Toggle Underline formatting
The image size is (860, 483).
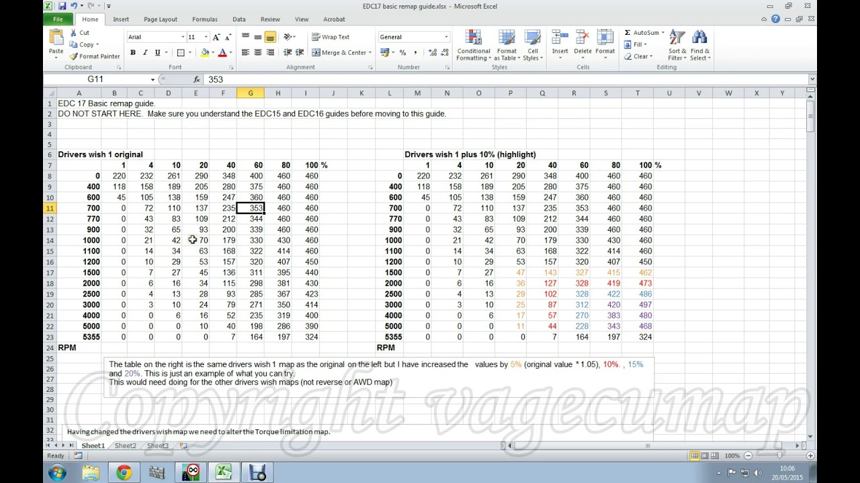157,52
